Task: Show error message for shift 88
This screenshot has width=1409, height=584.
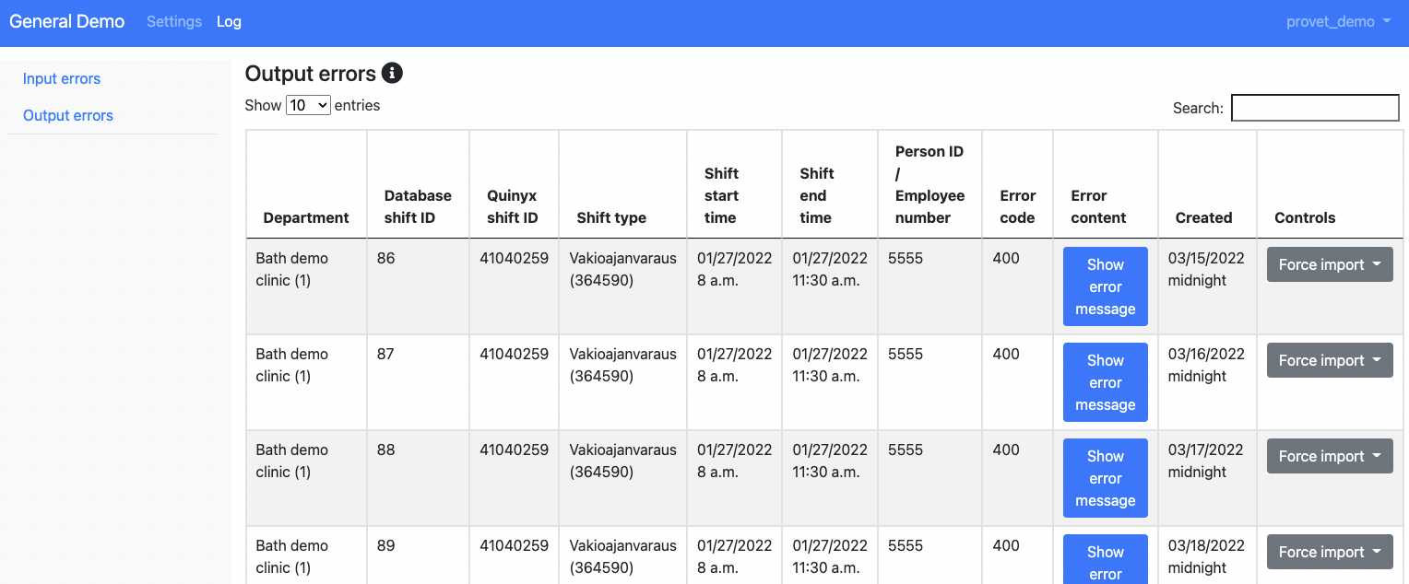Action: tap(1105, 478)
